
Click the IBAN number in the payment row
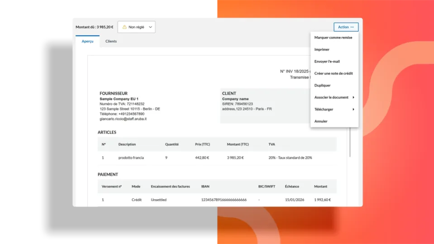[x=224, y=200]
